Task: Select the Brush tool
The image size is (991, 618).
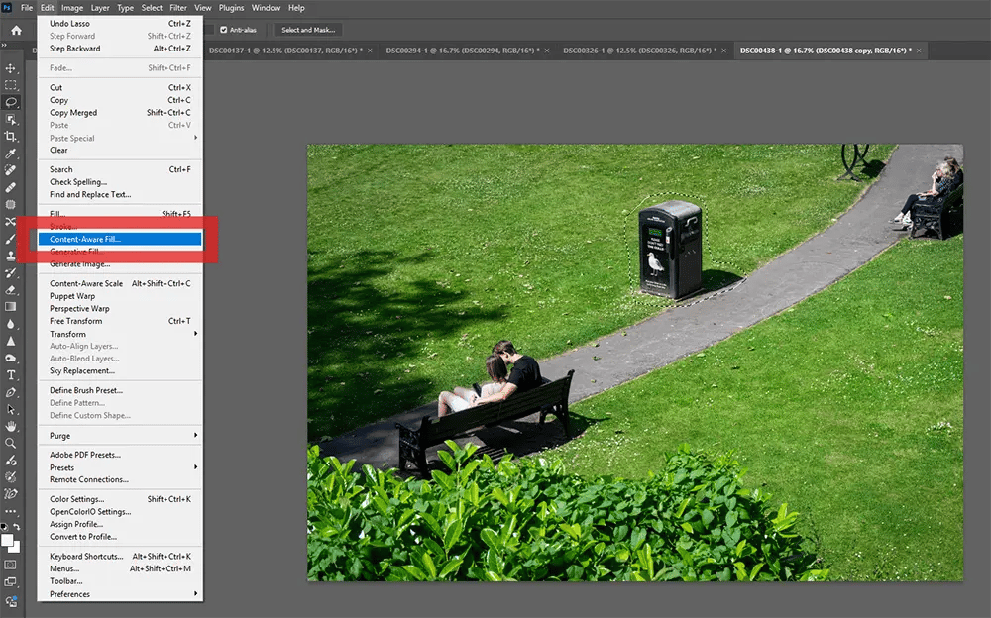Action: 11,239
